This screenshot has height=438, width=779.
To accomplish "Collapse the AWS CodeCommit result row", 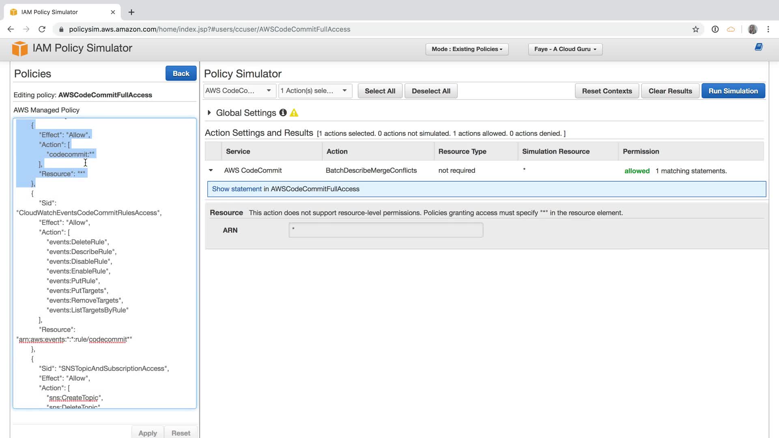I will pos(211,170).
